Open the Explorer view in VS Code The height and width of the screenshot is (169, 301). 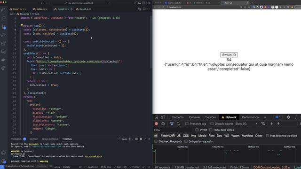[3, 10]
